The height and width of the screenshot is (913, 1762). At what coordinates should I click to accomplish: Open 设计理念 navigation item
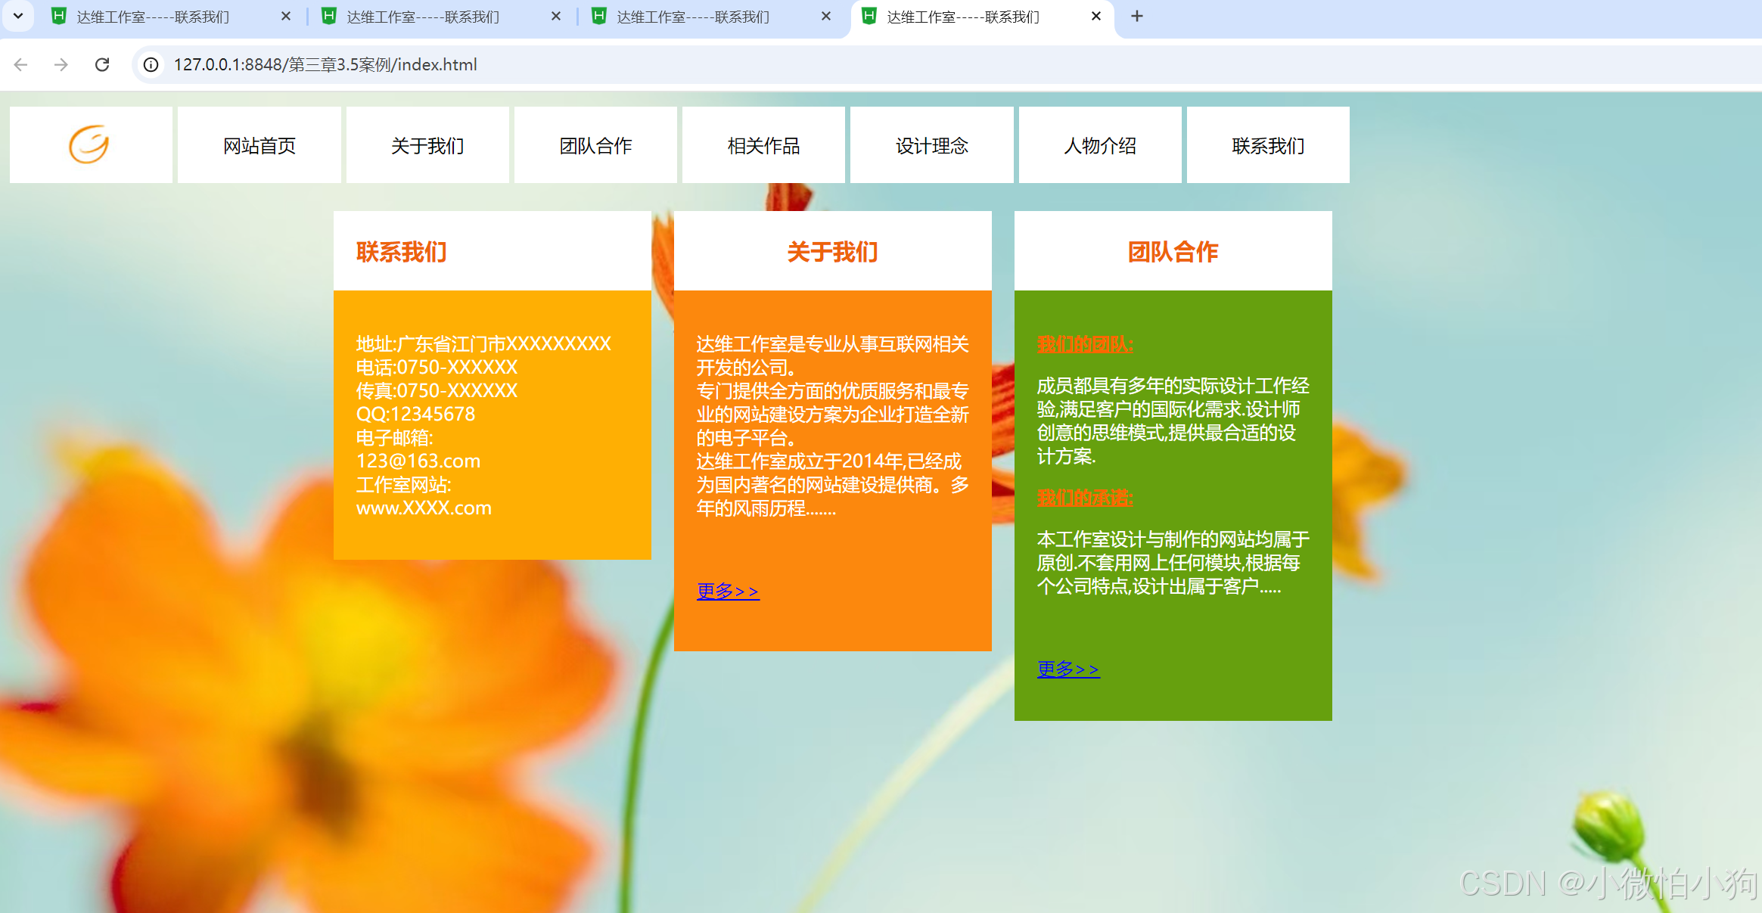[932, 145]
